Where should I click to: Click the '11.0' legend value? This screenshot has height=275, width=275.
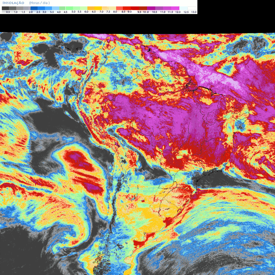163,12
